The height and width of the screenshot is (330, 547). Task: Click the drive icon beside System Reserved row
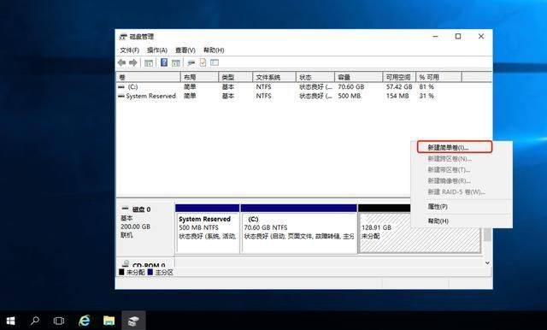coord(121,96)
